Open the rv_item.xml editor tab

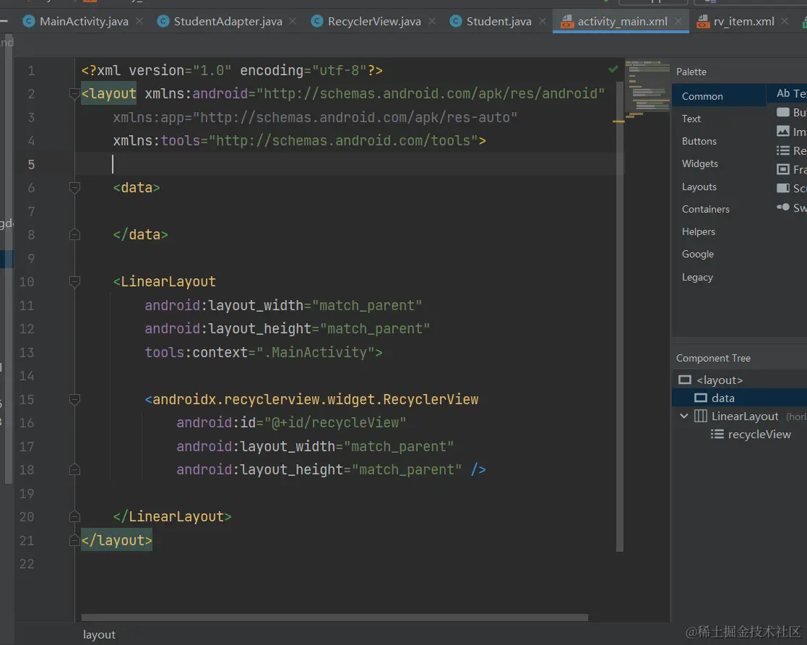point(744,22)
